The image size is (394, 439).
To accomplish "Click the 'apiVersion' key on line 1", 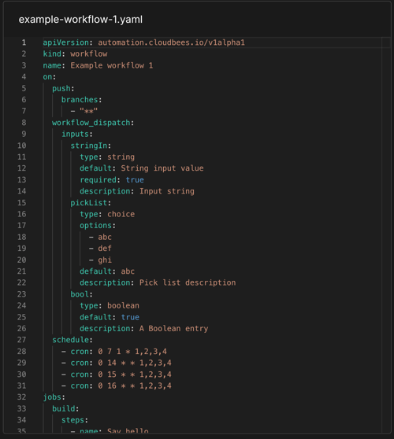I will coord(66,42).
